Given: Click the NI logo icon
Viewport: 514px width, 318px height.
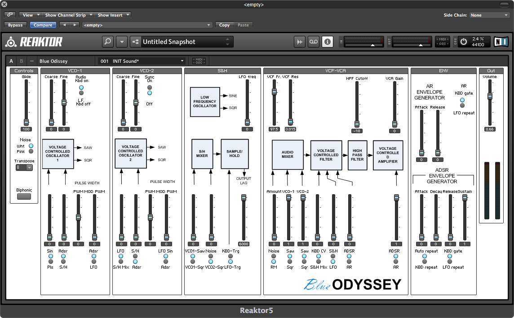Looking at the screenshot, I should (x=501, y=42).
